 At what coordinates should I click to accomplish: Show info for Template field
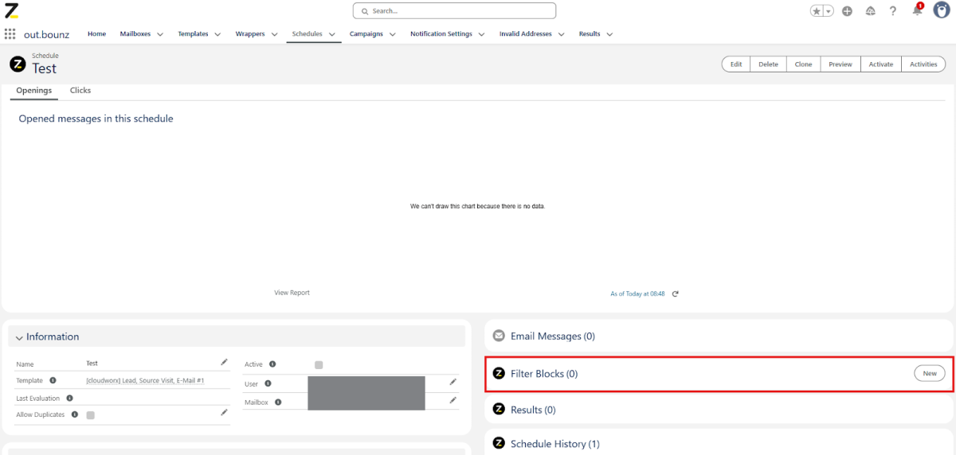pyautogui.click(x=53, y=380)
